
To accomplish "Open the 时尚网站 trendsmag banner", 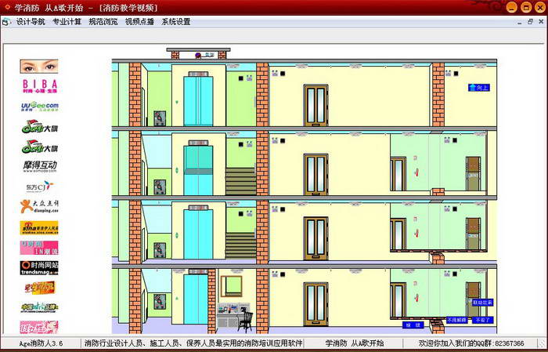I will click(x=39, y=267).
